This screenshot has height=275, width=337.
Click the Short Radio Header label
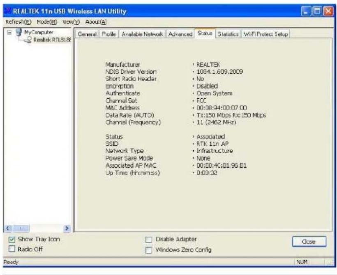click(131, 79)
